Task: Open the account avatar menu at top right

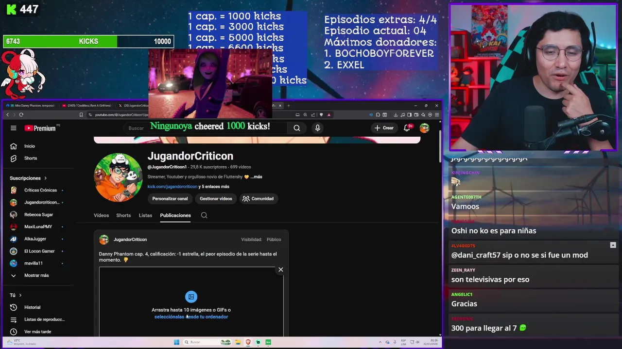Action: 424,128
